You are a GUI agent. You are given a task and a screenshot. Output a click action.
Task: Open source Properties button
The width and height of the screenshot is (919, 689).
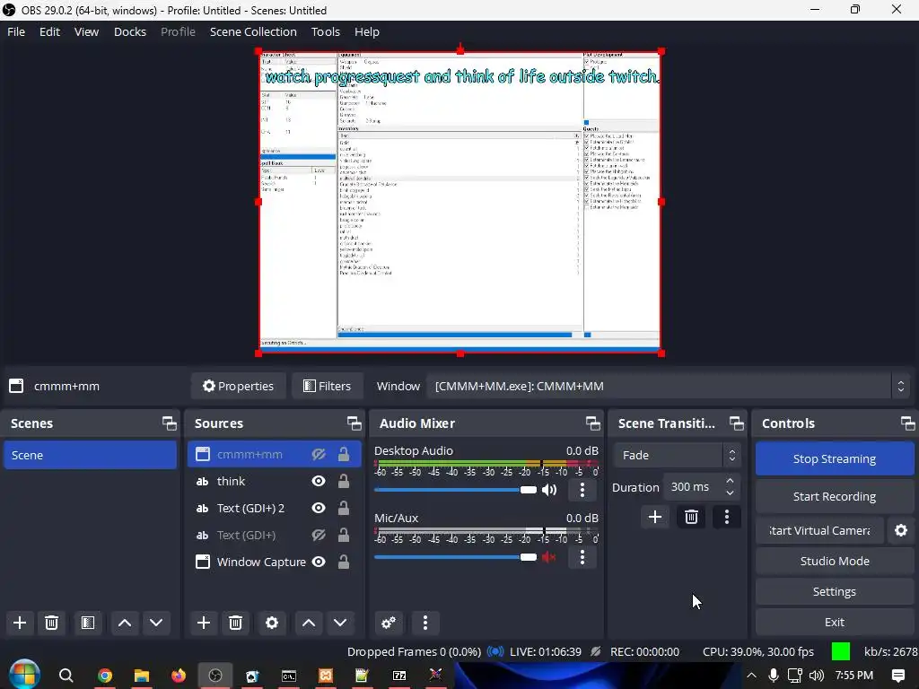click(x=238, y=386)
